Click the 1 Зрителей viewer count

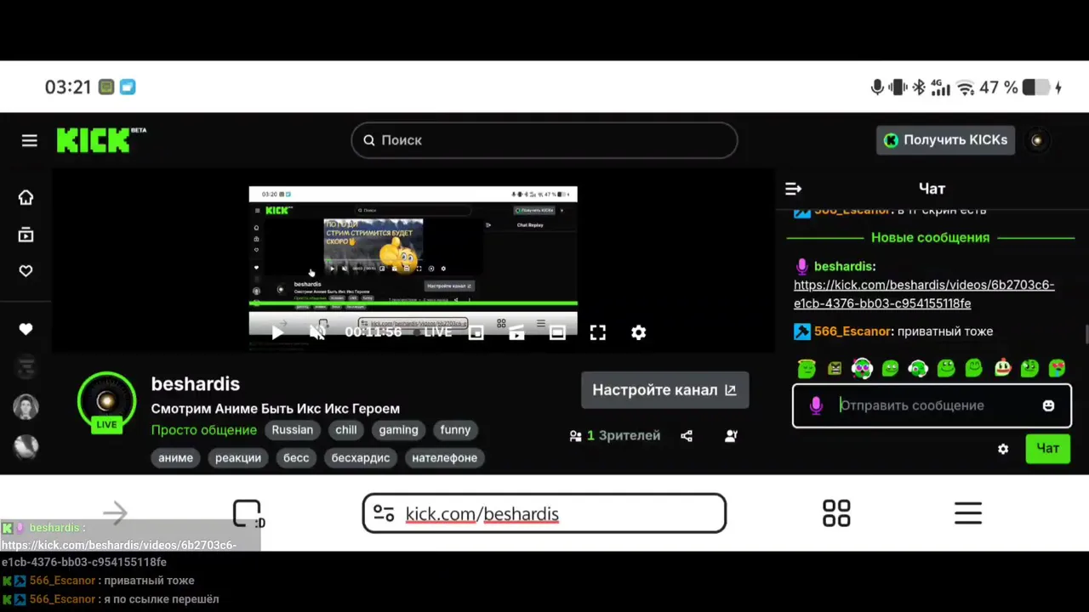pos(615,436)
